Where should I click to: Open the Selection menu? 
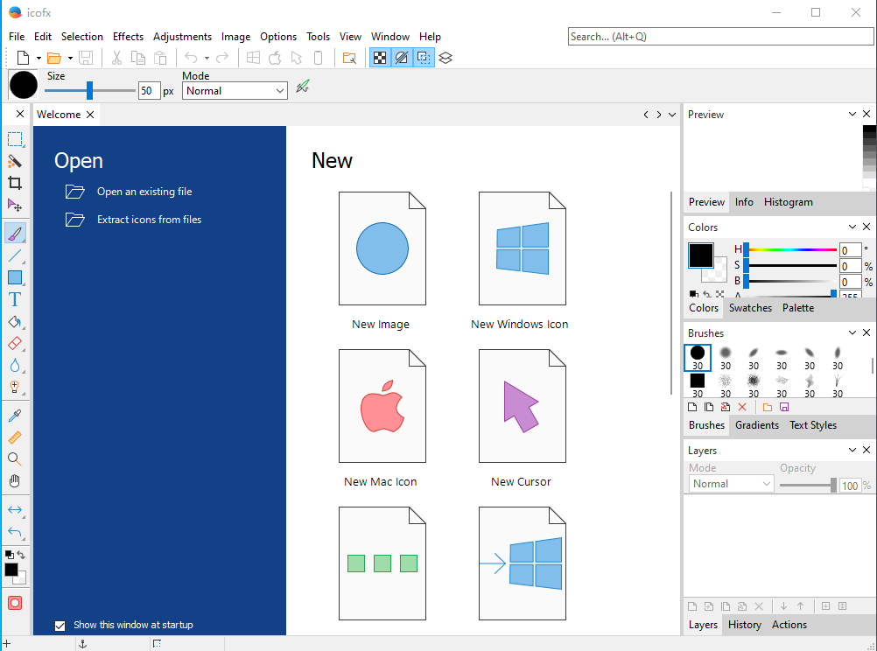click(82, 37)
